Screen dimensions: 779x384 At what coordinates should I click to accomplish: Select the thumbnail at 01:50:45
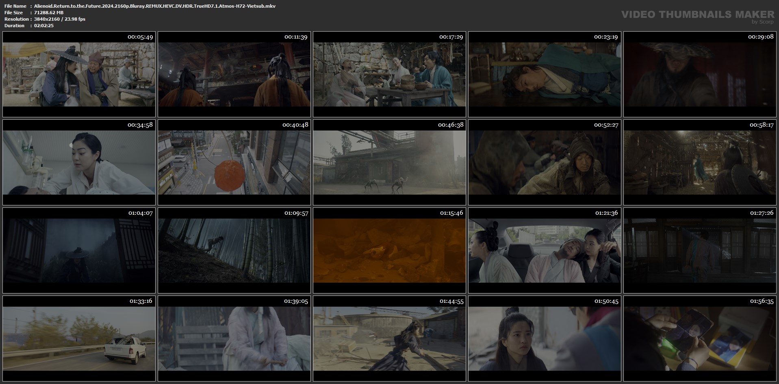545,339
